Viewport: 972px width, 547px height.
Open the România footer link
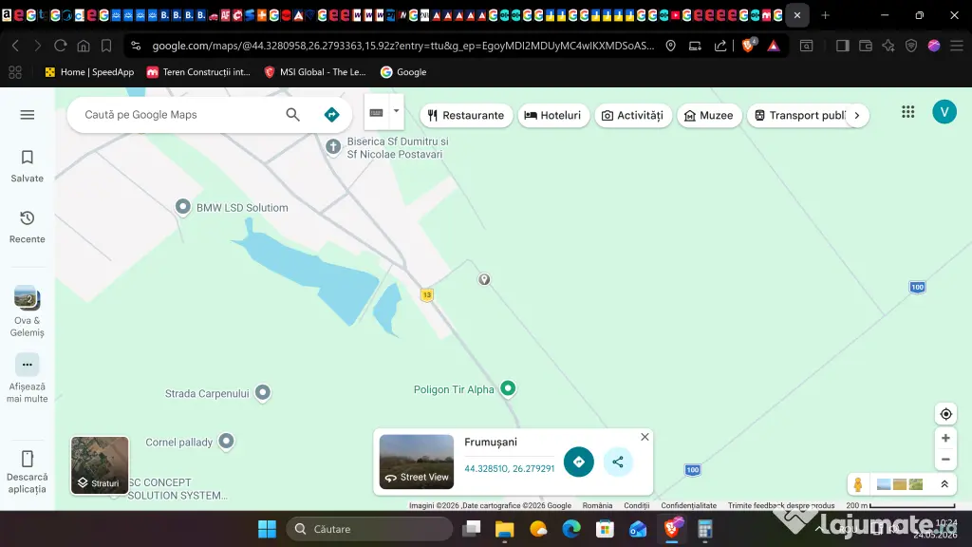(x=598, y=505)
